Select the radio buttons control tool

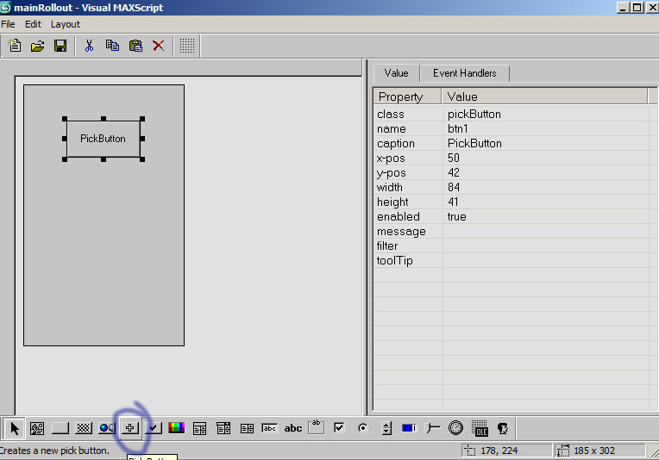362,428
